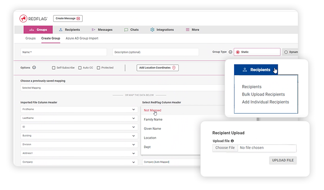Select Recipients in the popup menu
This screenshot has width=324, height=190.
(x=252, y=87)
